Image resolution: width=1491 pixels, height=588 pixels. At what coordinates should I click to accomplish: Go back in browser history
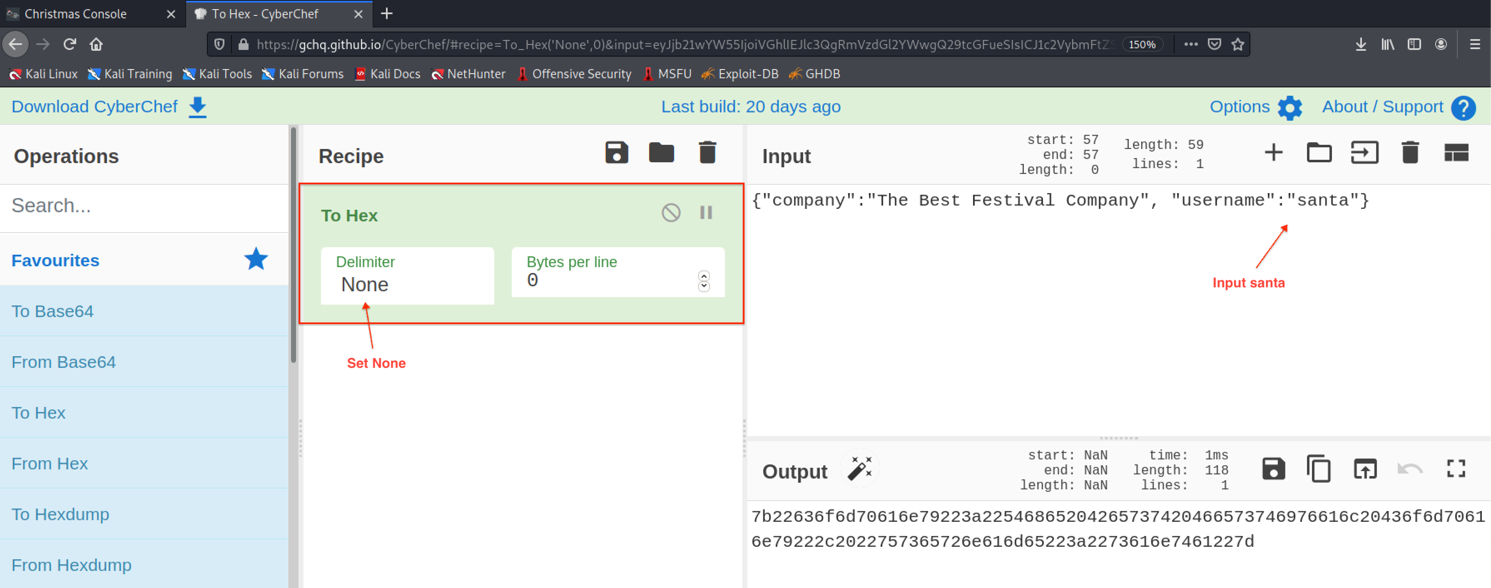tap(16, 45)
